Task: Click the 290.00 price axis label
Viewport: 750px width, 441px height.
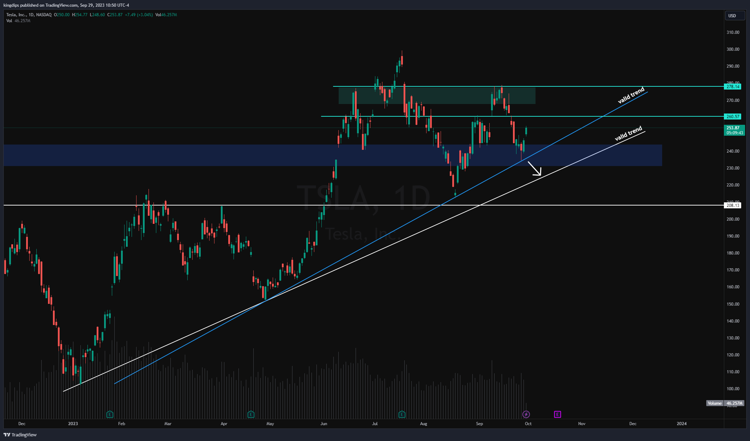Action: coord(733,66)
